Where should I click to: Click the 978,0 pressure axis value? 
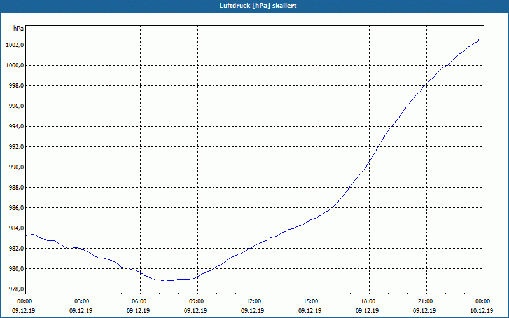[x=17, y=289]
